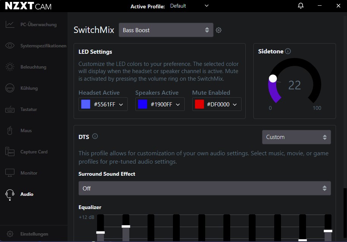Click the first equalizer band handle
The height and width of the screenshot is (242, 347).
click(100, 233)
